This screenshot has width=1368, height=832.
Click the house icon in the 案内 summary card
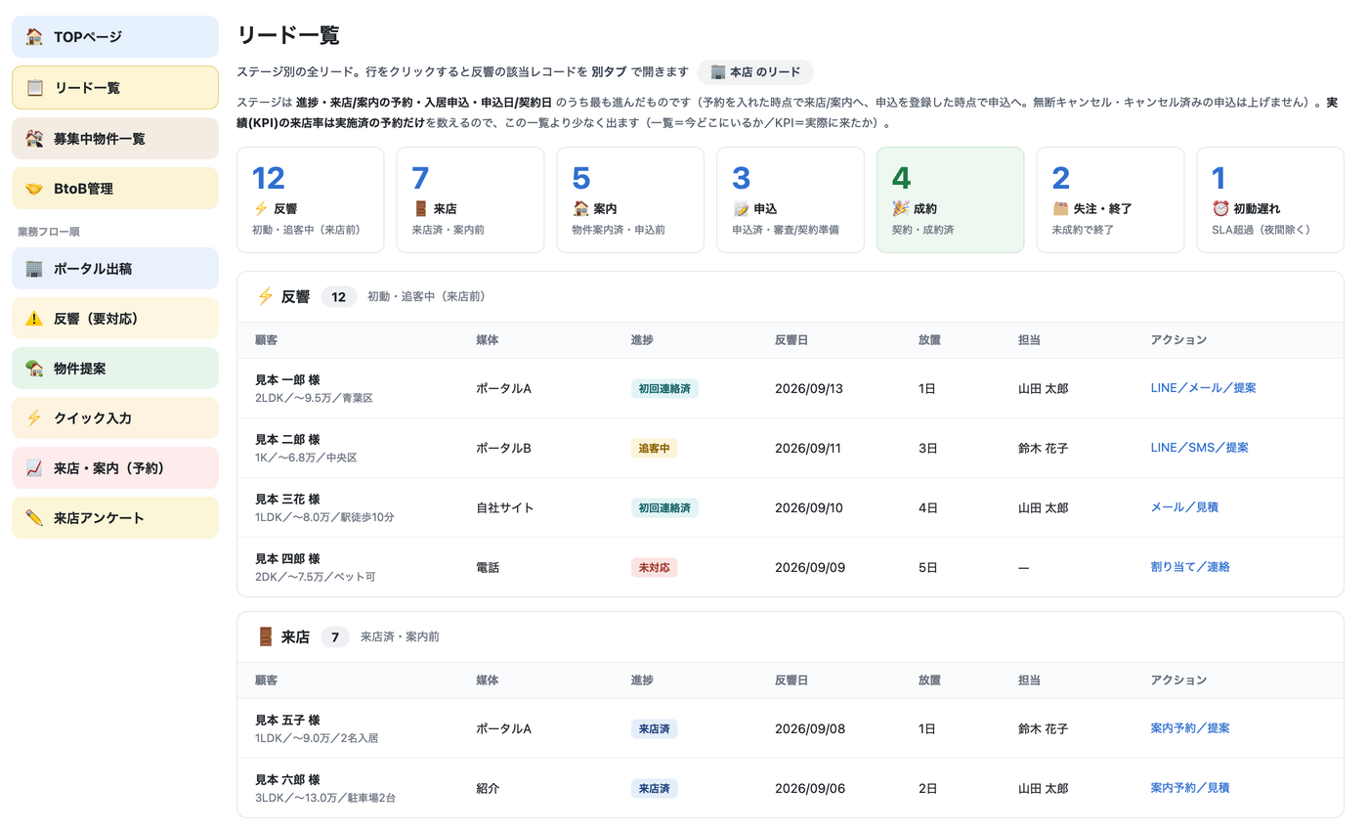[580, 208]
